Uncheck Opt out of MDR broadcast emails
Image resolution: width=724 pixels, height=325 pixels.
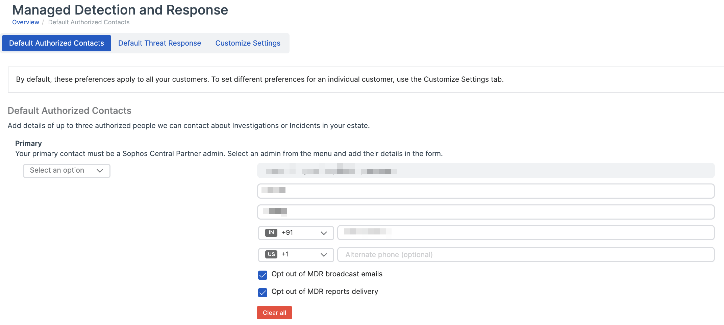click(263, 275)
